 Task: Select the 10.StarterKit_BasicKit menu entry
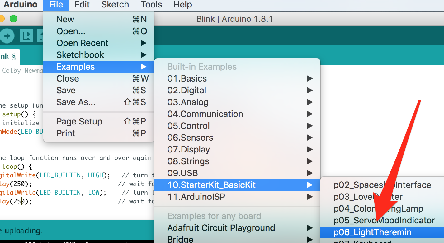pos(237,185)
